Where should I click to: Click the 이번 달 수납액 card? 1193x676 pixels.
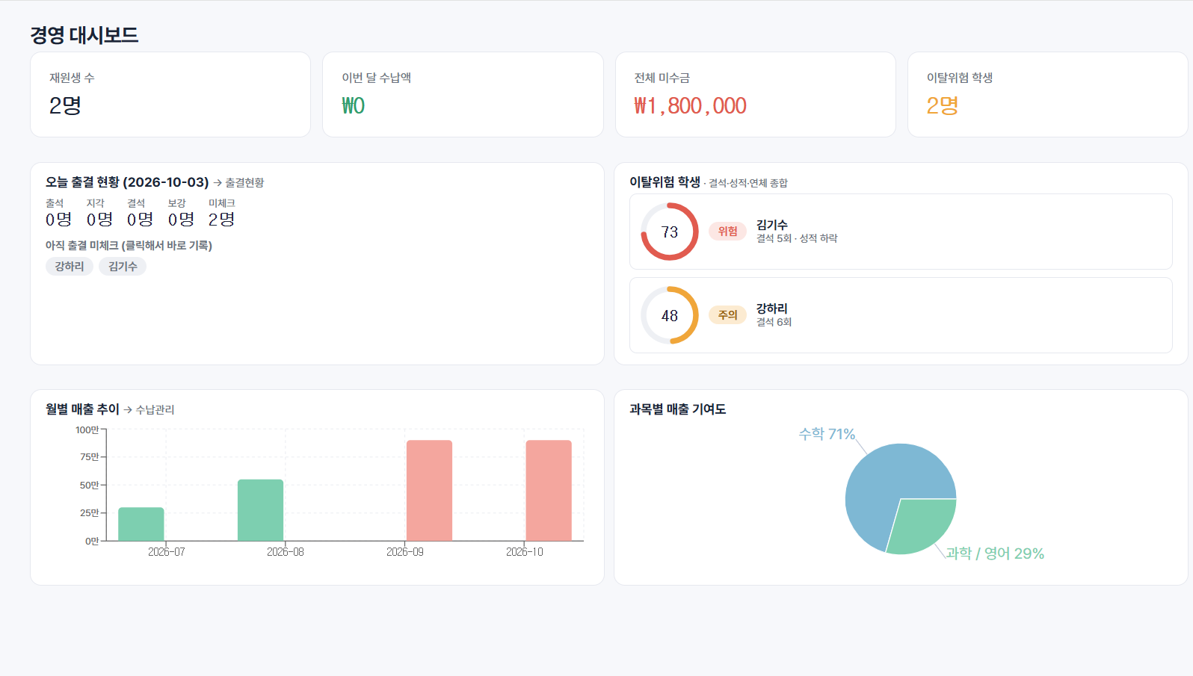tap(463, 95)
